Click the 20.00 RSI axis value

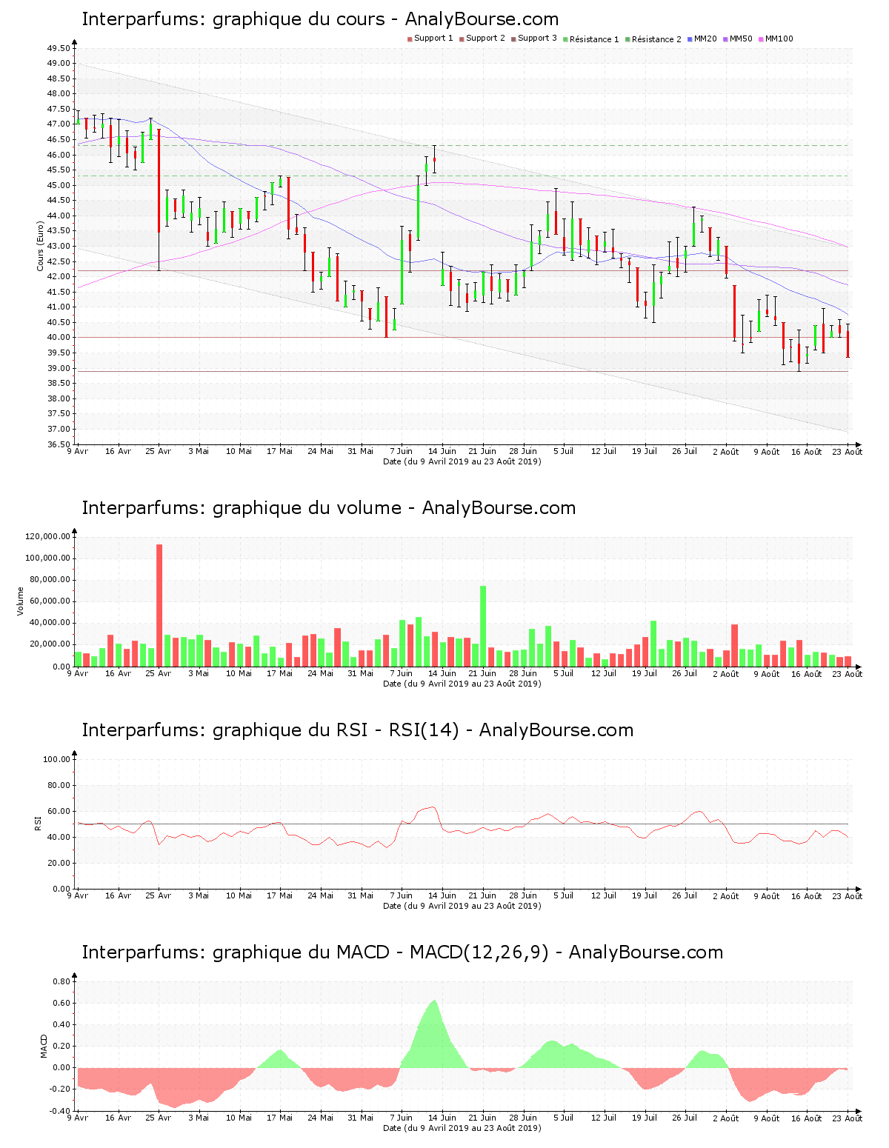click(x=59, y=863)
